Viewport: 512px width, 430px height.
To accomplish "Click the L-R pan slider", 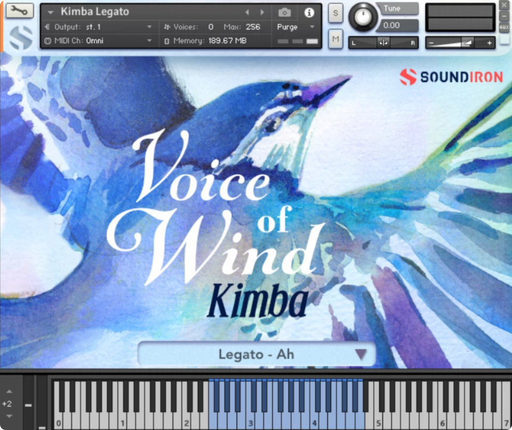I will [x=383, y=43].
